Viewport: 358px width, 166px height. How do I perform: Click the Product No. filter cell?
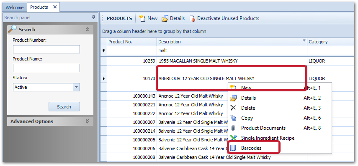132,51
